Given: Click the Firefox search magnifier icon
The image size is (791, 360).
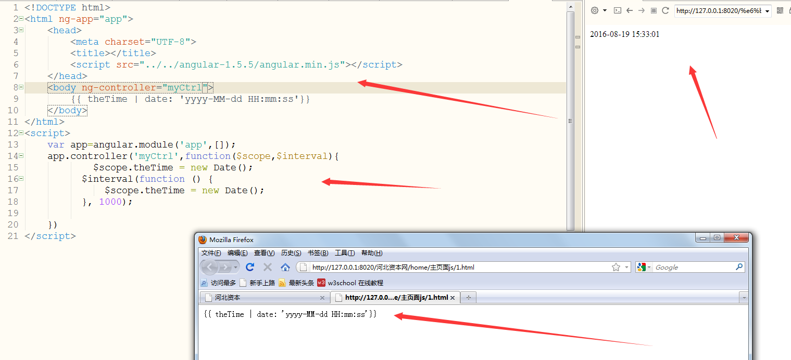Looking at the screenshot, I should tap(739, 267).
